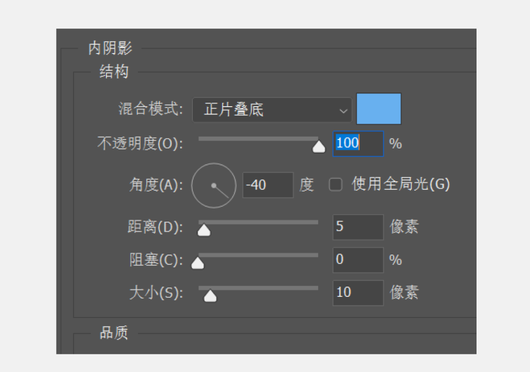Open the 混合模式 blend mode dropdown
This screenshot has height=372, width=530.
(x=272, y=110)
